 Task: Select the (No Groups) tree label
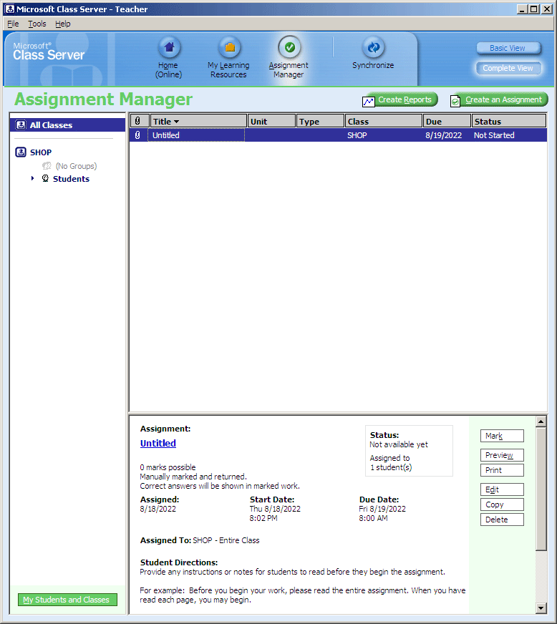point(76,166)
